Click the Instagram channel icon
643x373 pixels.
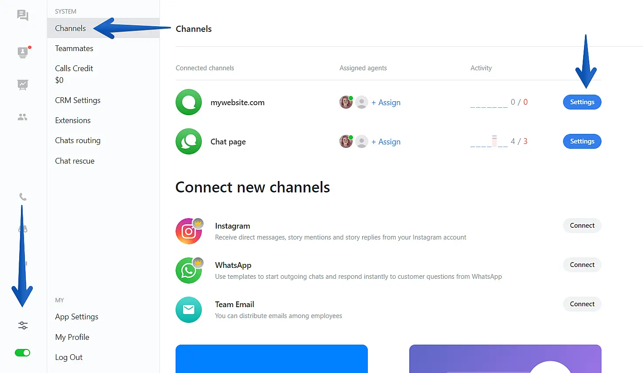pyautogui.click(x=189, y=231)
